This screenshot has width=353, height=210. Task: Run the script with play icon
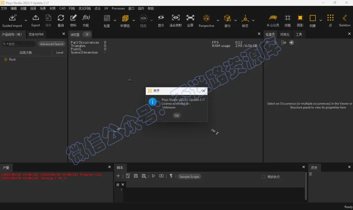[154, 176]
